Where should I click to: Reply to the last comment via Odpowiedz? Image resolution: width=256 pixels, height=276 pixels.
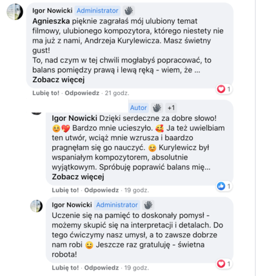point(101,268)
